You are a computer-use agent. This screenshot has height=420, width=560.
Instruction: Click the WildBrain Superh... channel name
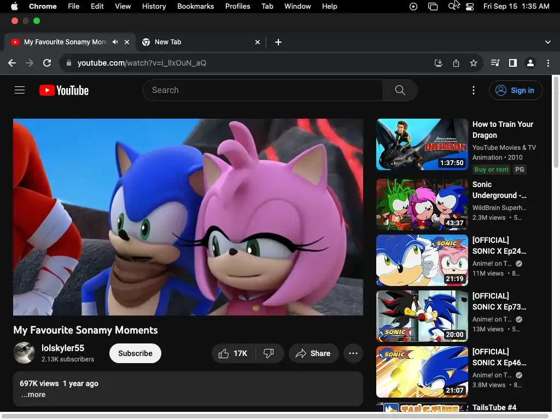(x=499, y=207)
